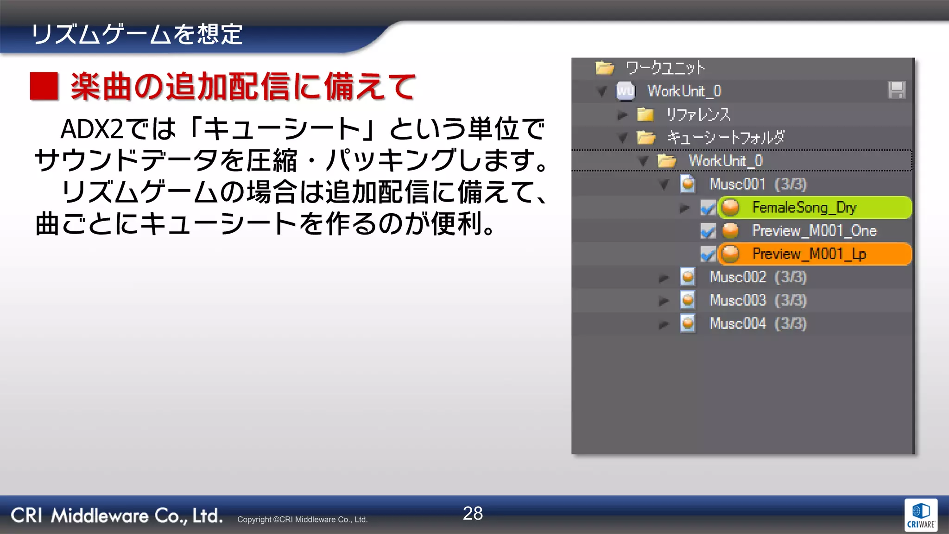Select the Preview_M001_One cue label
The image size is (949, 534).
click(814, 230)
